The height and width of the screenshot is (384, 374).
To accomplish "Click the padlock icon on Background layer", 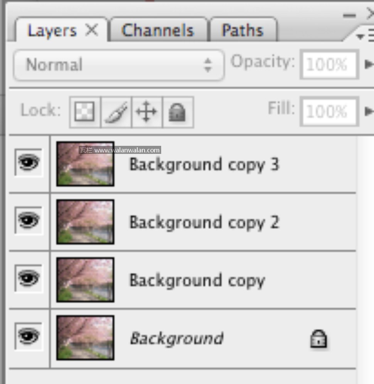I will [x=318, y=339].
